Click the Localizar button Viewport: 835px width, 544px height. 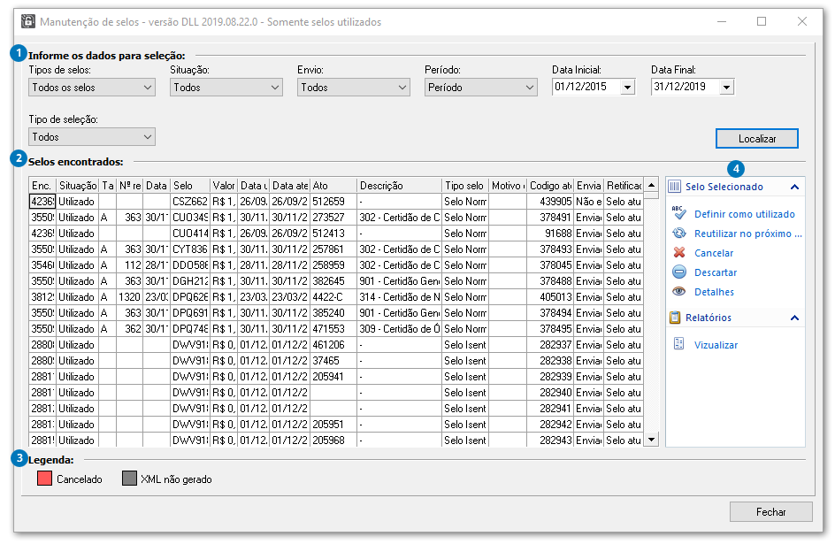757,138
